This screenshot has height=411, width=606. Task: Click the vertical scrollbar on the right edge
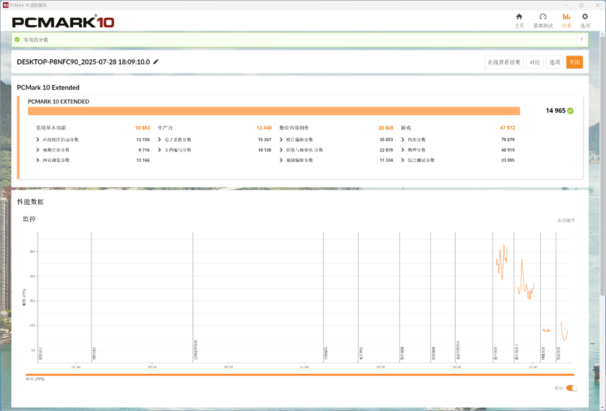click(x=603, y=166)
